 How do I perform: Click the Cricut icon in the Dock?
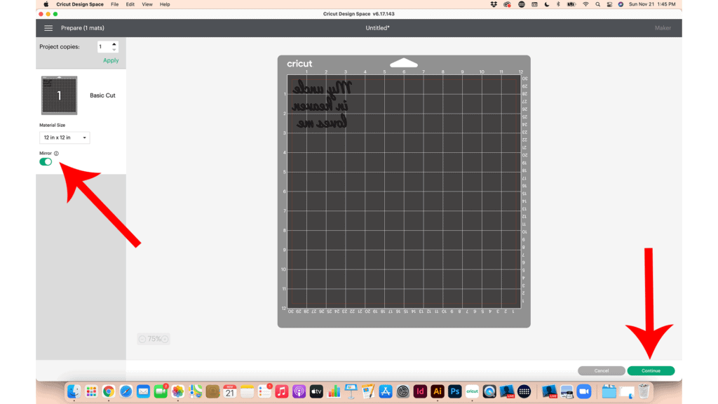tap(472, 391)
